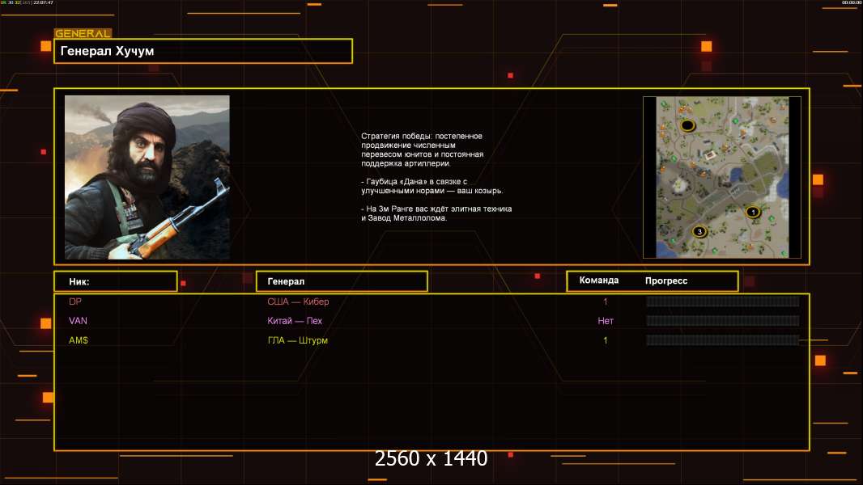Click the timer readout in top-right corner
This screenshot has height=485, width=863.
pyautogui.click(x=852, y=2)
